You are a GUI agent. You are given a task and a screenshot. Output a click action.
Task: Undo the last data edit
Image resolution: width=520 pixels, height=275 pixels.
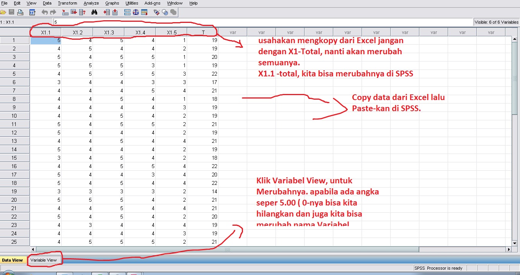coord(45,12)
